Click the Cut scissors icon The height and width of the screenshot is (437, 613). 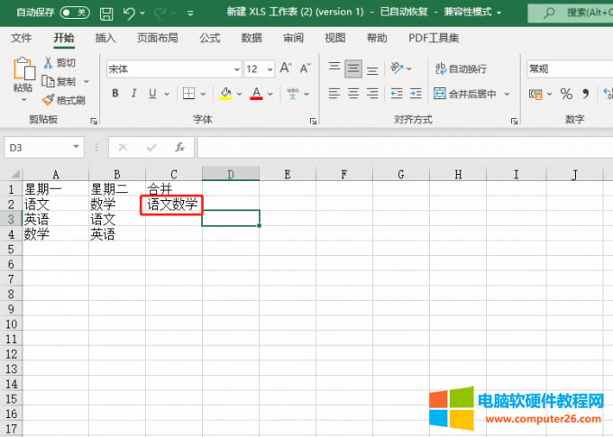click(x=50, y=62)
